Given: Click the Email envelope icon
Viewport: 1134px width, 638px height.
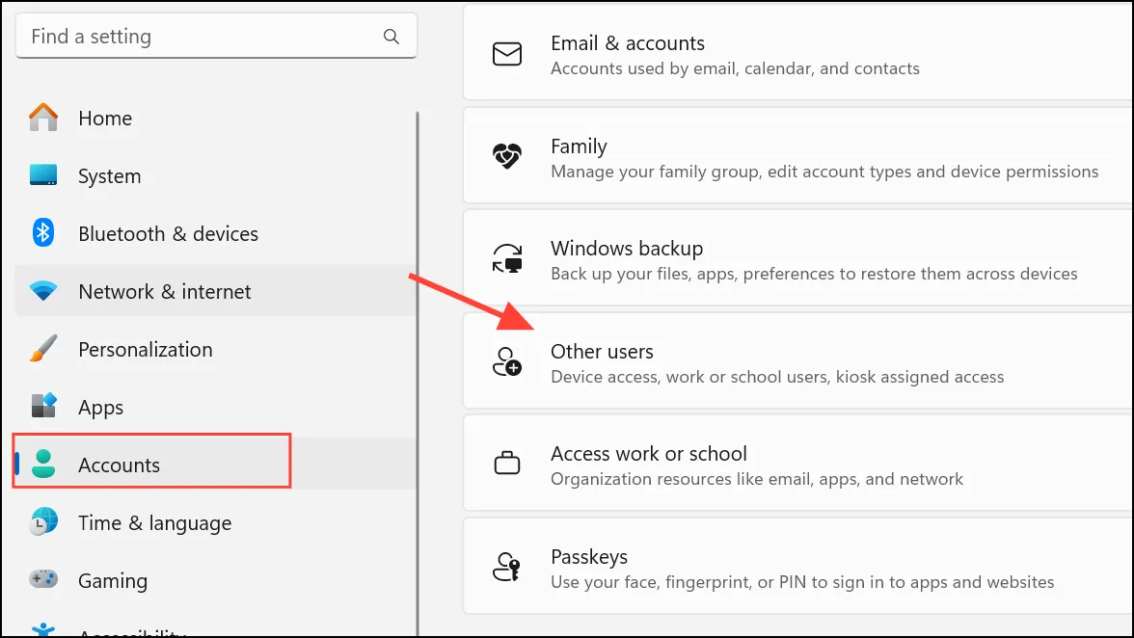Looking at the screenshot, I should [507, 54].
